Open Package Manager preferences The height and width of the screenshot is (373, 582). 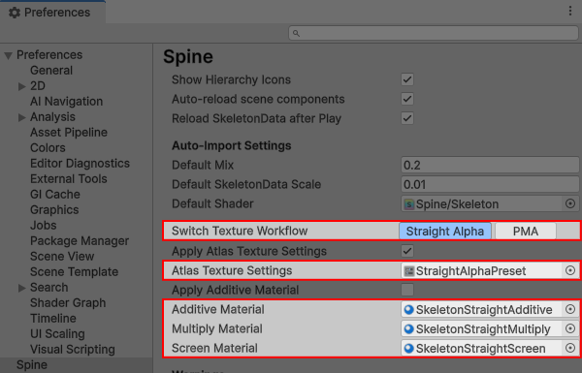[x=80, y=240]
